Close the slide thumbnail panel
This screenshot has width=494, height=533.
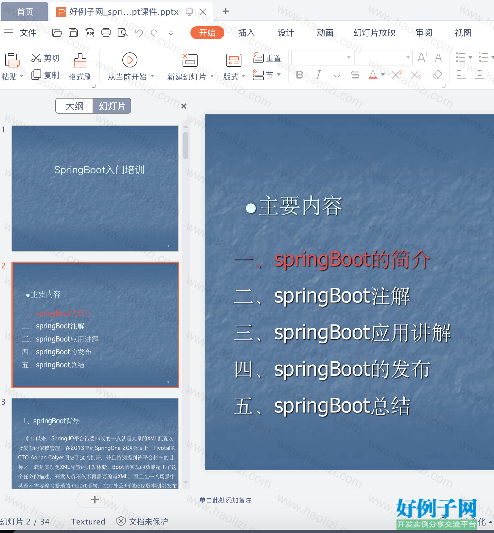(x=184, y=106)
